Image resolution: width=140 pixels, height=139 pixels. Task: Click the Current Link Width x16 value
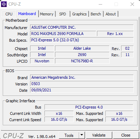pyautogui.click(x=59, y=113)
